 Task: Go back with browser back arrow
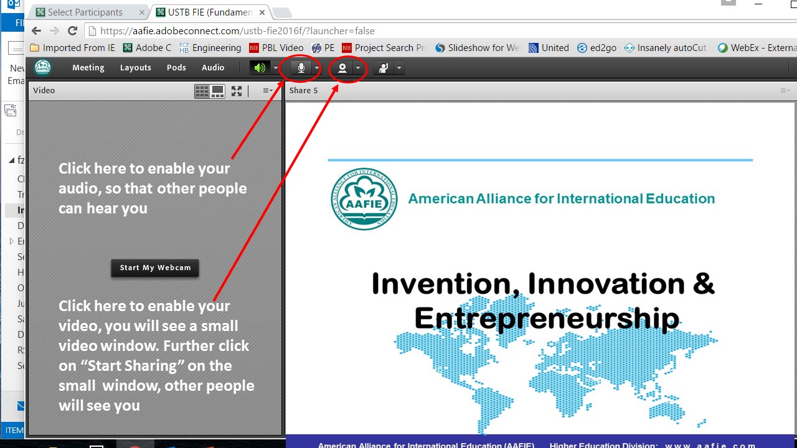[36, 30]
